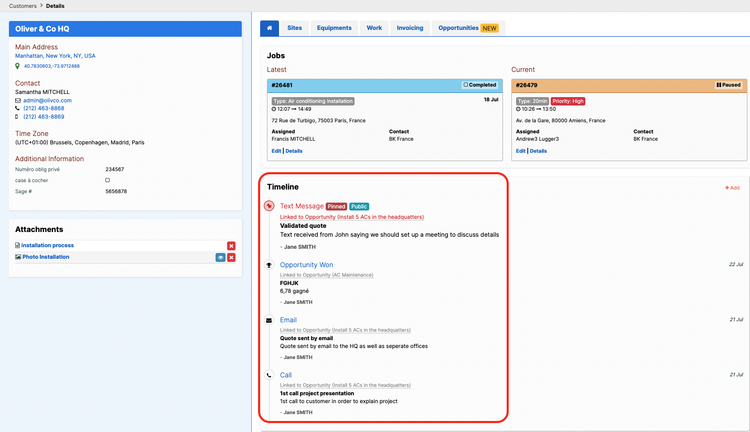The image size is (750, 432).
Task: Go back to Customers breadcrumb
Action: tap(23, 6)
